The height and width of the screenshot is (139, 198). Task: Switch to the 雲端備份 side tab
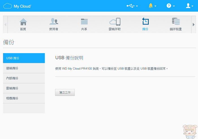point(24,88)
